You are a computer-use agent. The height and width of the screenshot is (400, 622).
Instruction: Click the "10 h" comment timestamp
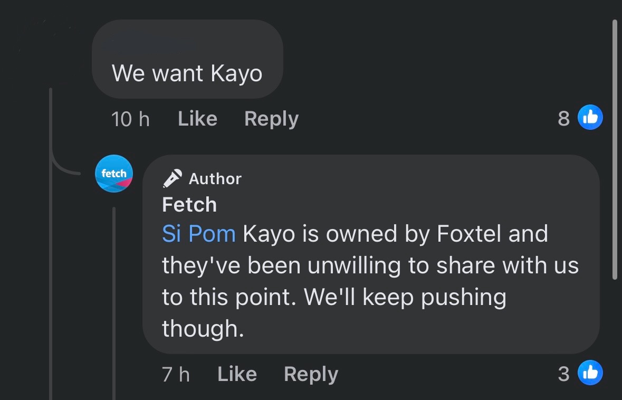[x=130, y=119]
